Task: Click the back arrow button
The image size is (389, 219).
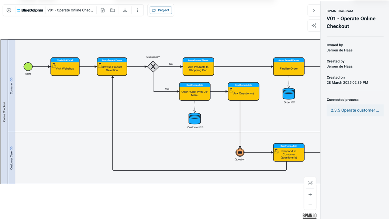Action: click(9, 10)
